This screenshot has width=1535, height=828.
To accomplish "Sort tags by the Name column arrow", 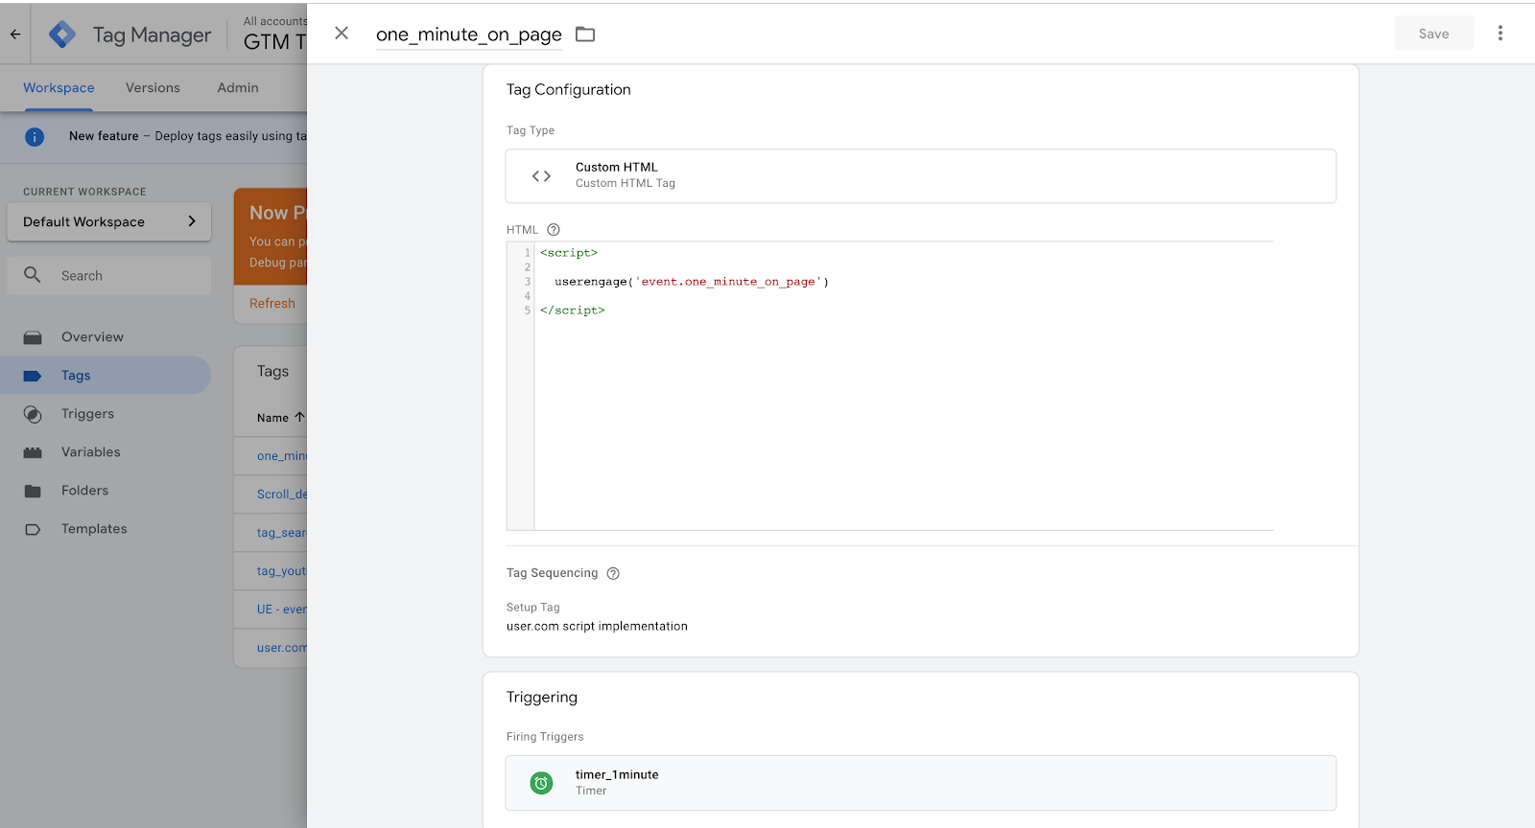I will coord(299,418).
